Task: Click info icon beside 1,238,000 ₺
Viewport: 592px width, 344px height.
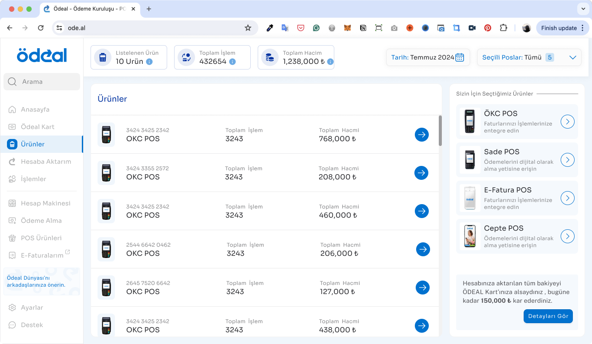Action: (330, 62)
